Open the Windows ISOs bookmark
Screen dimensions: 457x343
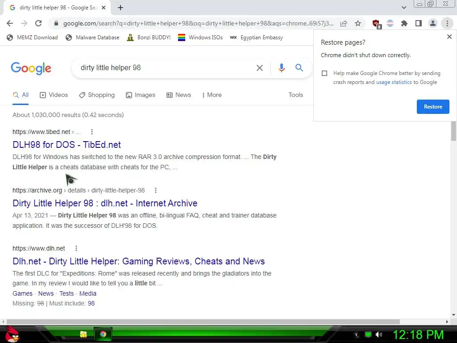[200, 38]
